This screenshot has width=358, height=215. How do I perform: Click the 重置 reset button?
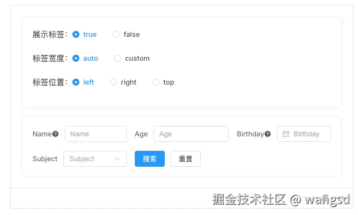pyautogui.click(x=186, y=159)
